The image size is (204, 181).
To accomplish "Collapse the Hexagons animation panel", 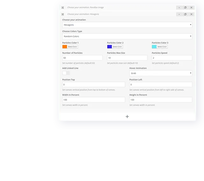I will [x=179, y=14].
